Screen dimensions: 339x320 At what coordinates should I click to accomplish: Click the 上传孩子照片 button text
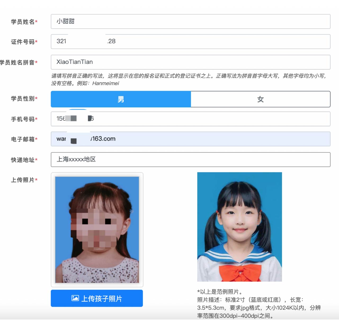101,299
